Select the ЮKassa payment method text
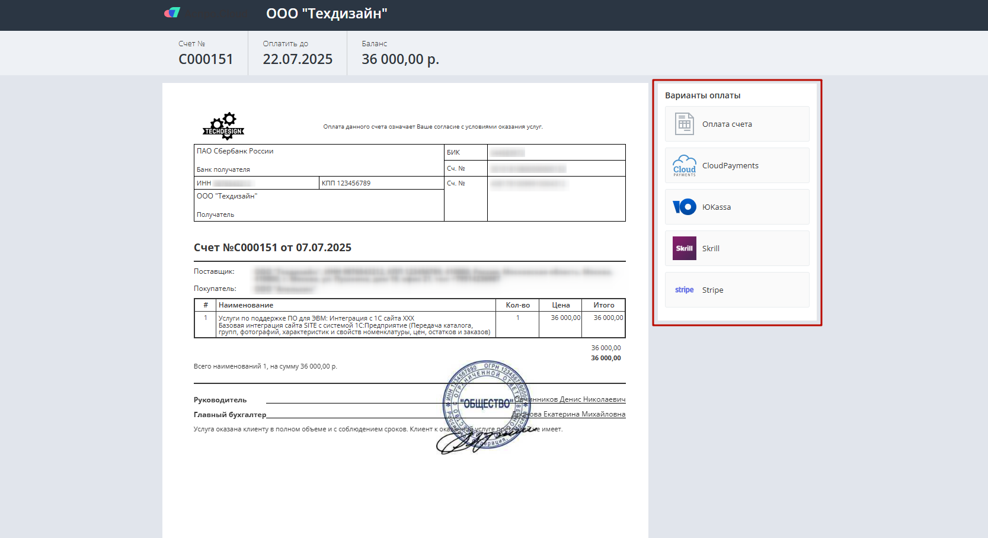This screenshot has width=988, height=538. coord(716,207)
